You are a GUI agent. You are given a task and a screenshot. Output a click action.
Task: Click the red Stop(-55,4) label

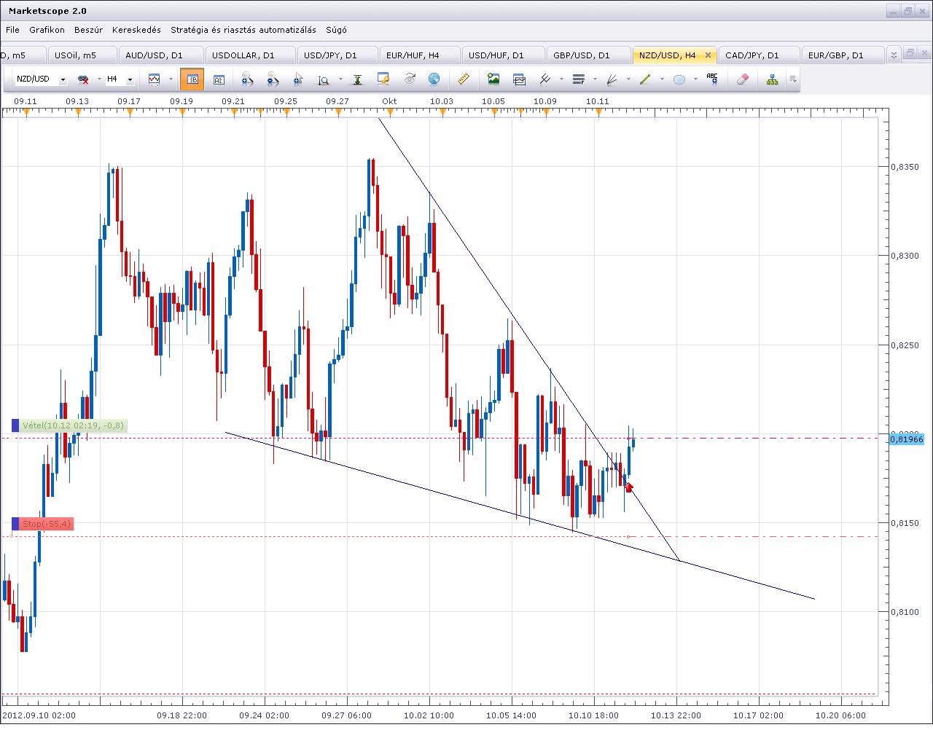coord(47,524)
